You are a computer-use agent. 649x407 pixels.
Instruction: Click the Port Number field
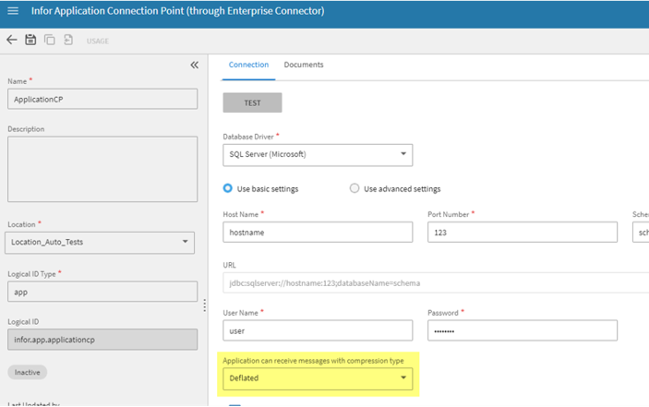[x=522, y=233]
